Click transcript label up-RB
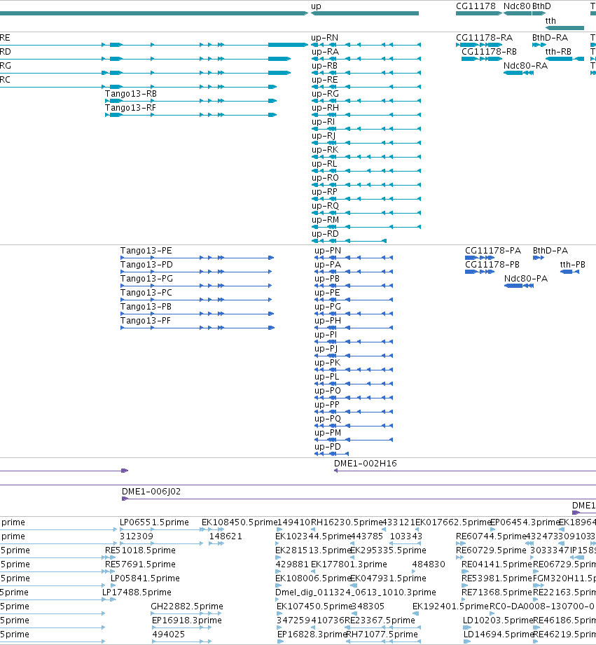Viewport: 596px width, 645px height. pos(324,66)
